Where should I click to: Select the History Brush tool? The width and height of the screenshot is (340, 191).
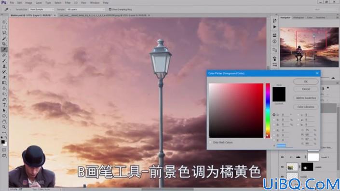4,72
